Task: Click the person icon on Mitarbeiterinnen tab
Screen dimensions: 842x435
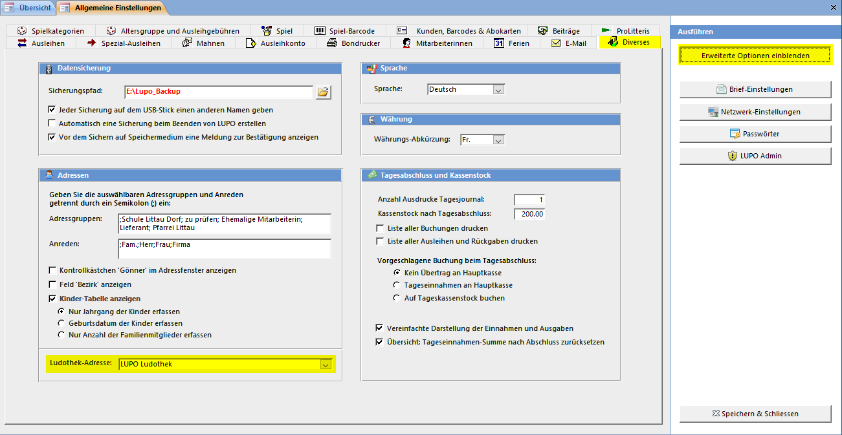Action: 406,43
